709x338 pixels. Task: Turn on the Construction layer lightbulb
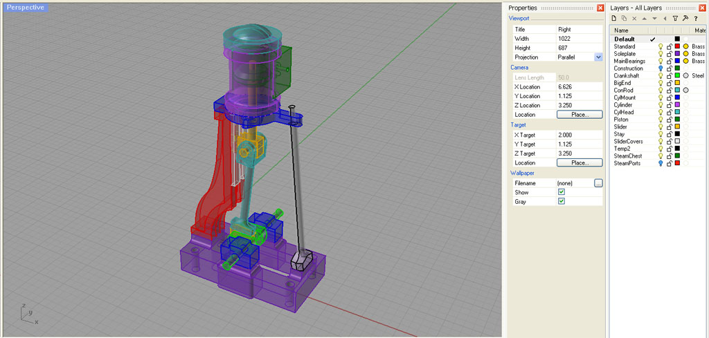coord(661,68)
